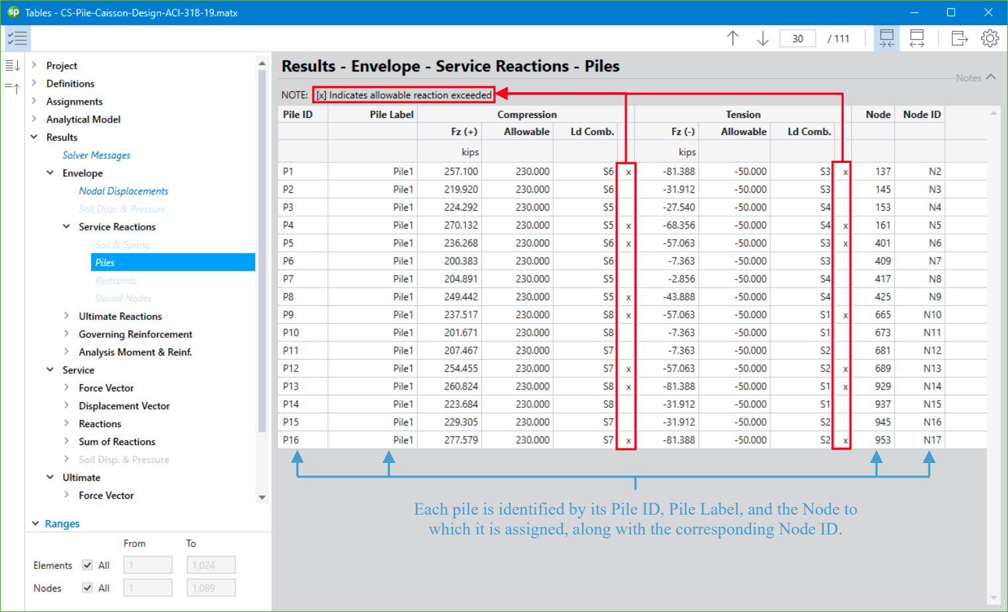
Task: Uncheck the All checkbox for Nodes
Action: click(87, 587)
